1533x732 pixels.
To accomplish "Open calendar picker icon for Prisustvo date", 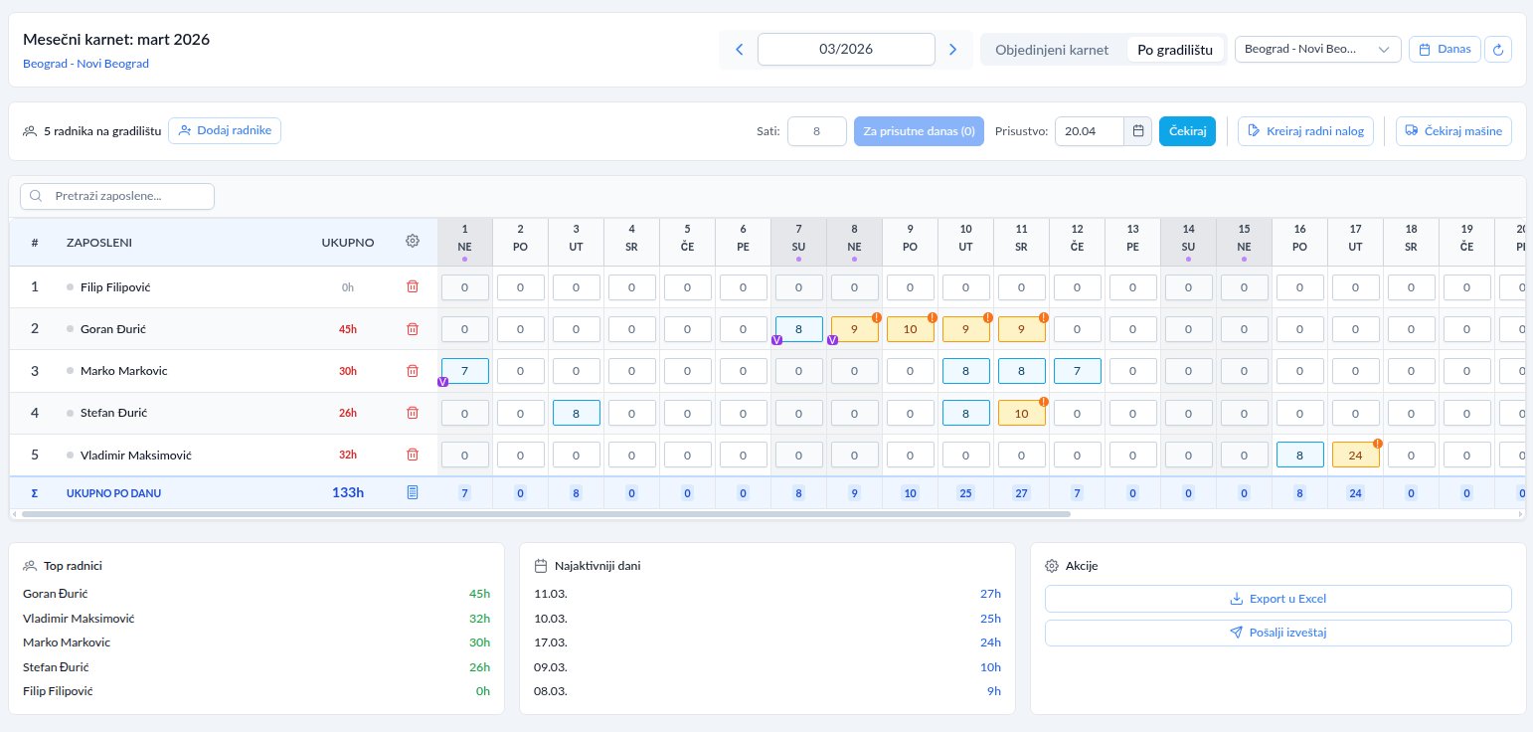I will pos(1138,131).
